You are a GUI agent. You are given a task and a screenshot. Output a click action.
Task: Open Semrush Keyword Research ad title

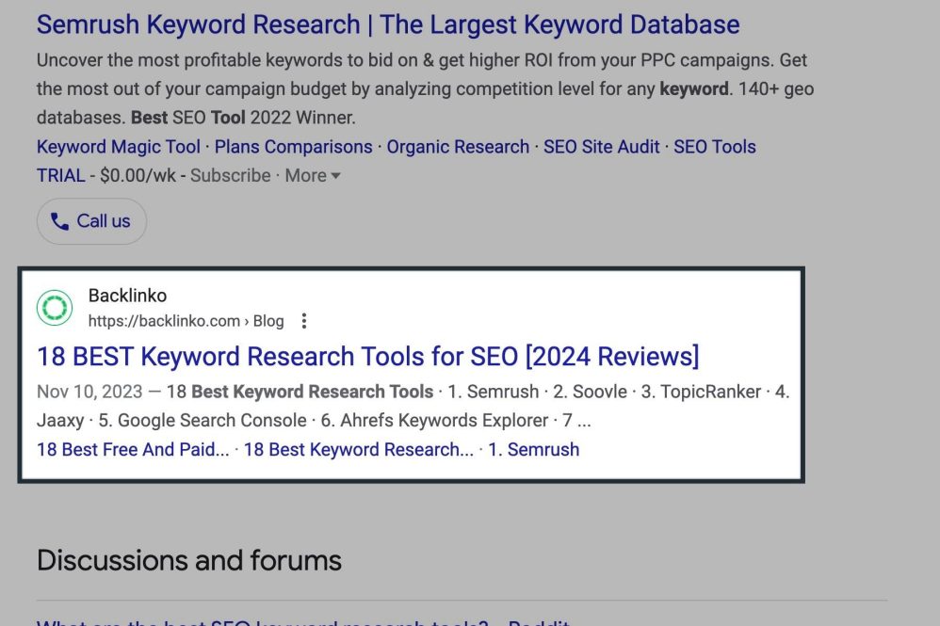pyautogui.click(x=387, y=24)
